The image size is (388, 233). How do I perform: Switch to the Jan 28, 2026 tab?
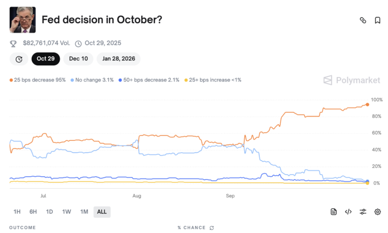click(119, 59)
